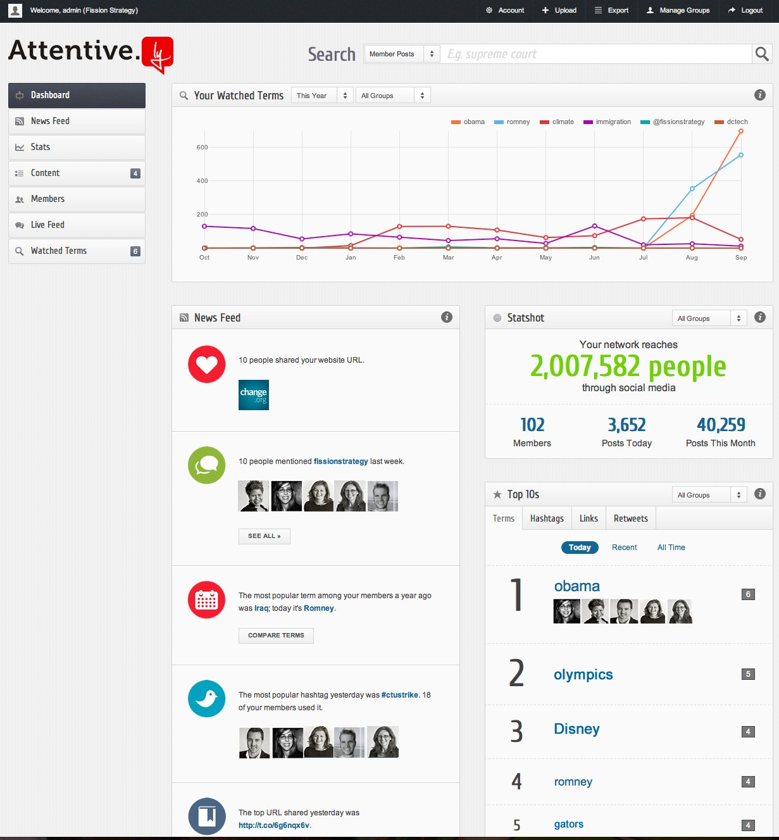Click the blue Twitter bird icon
Screen dimensions: 779x840
[x=206, y=699]
